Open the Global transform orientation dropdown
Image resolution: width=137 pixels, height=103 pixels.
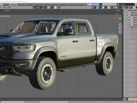tap(38, 7)
